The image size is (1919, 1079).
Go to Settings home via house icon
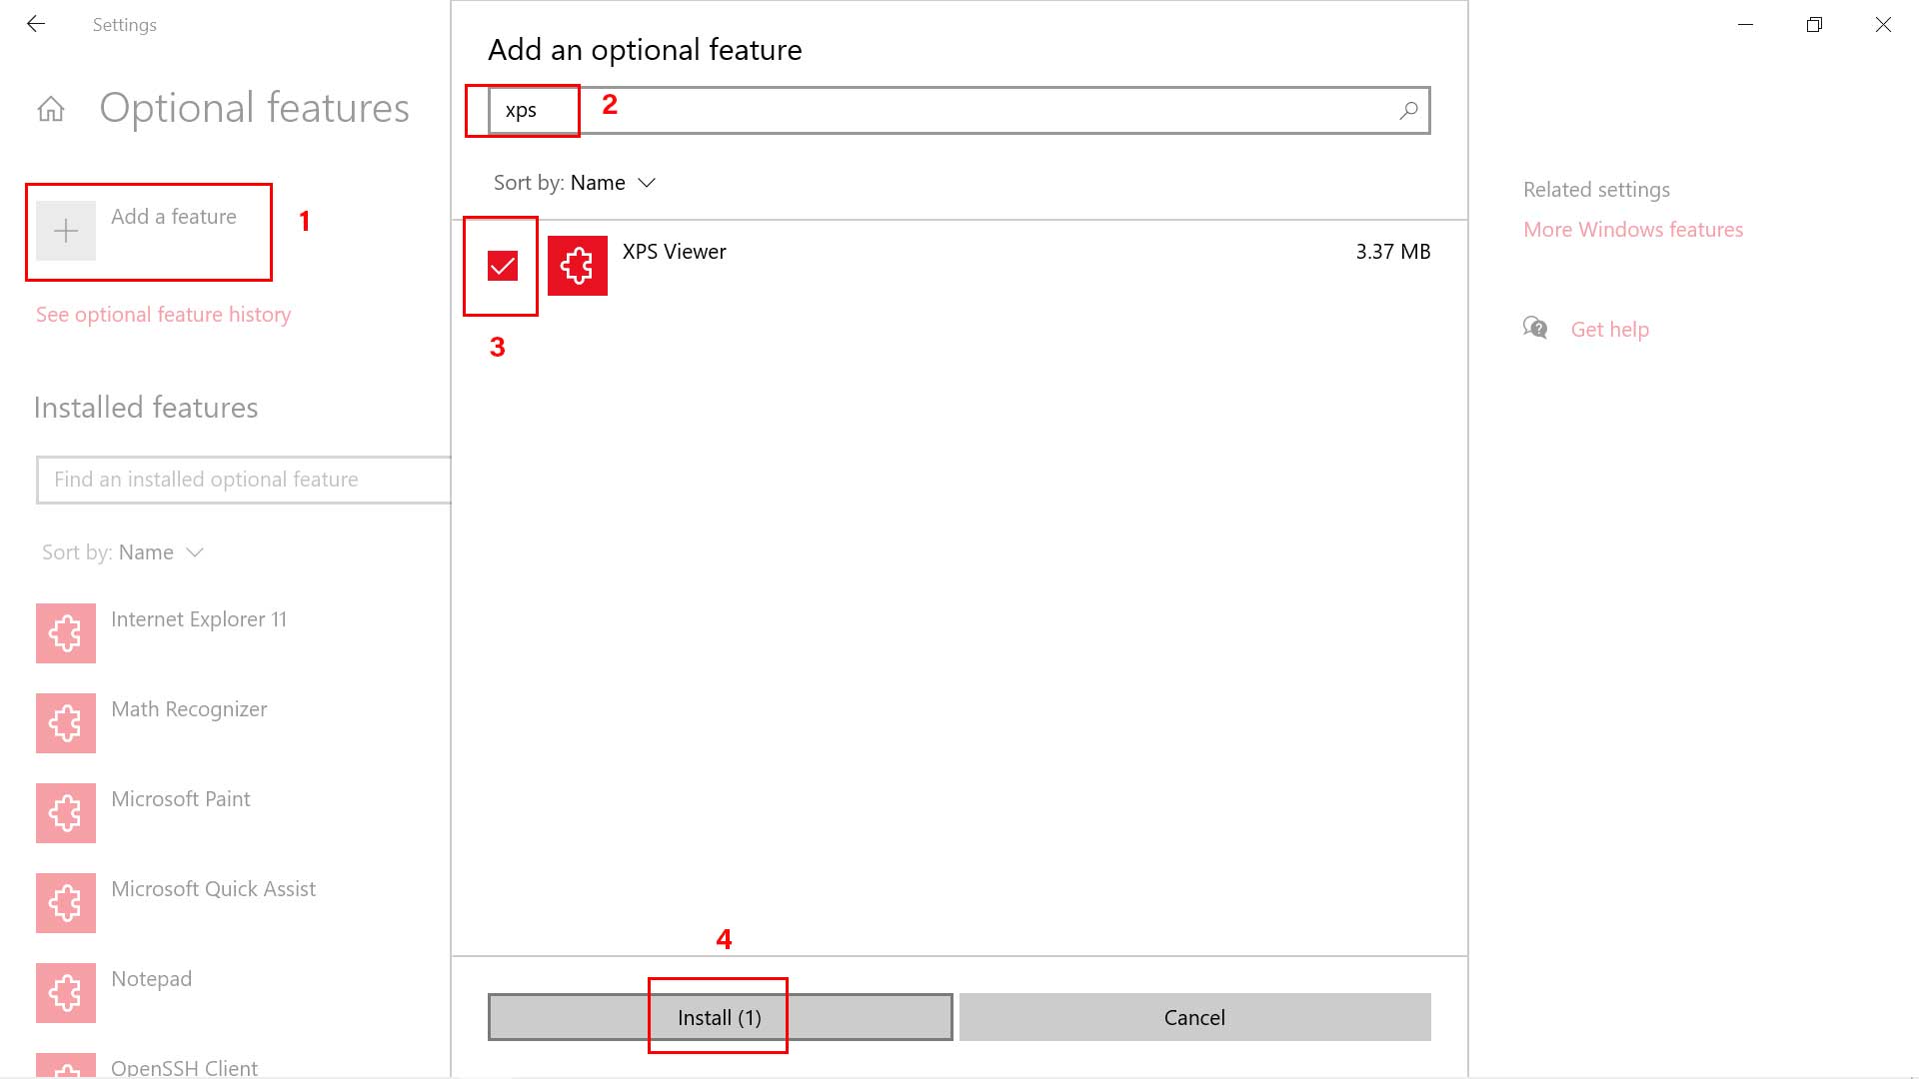coord(51,109)
